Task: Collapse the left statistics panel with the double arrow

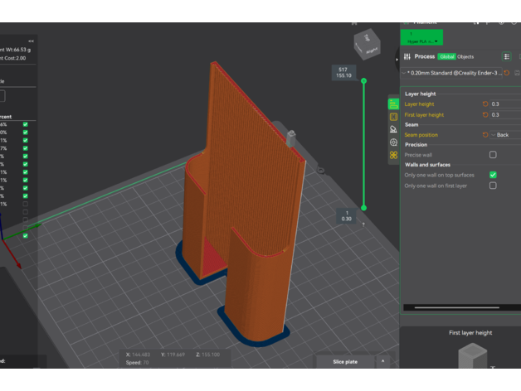Action: click(31, 41)
